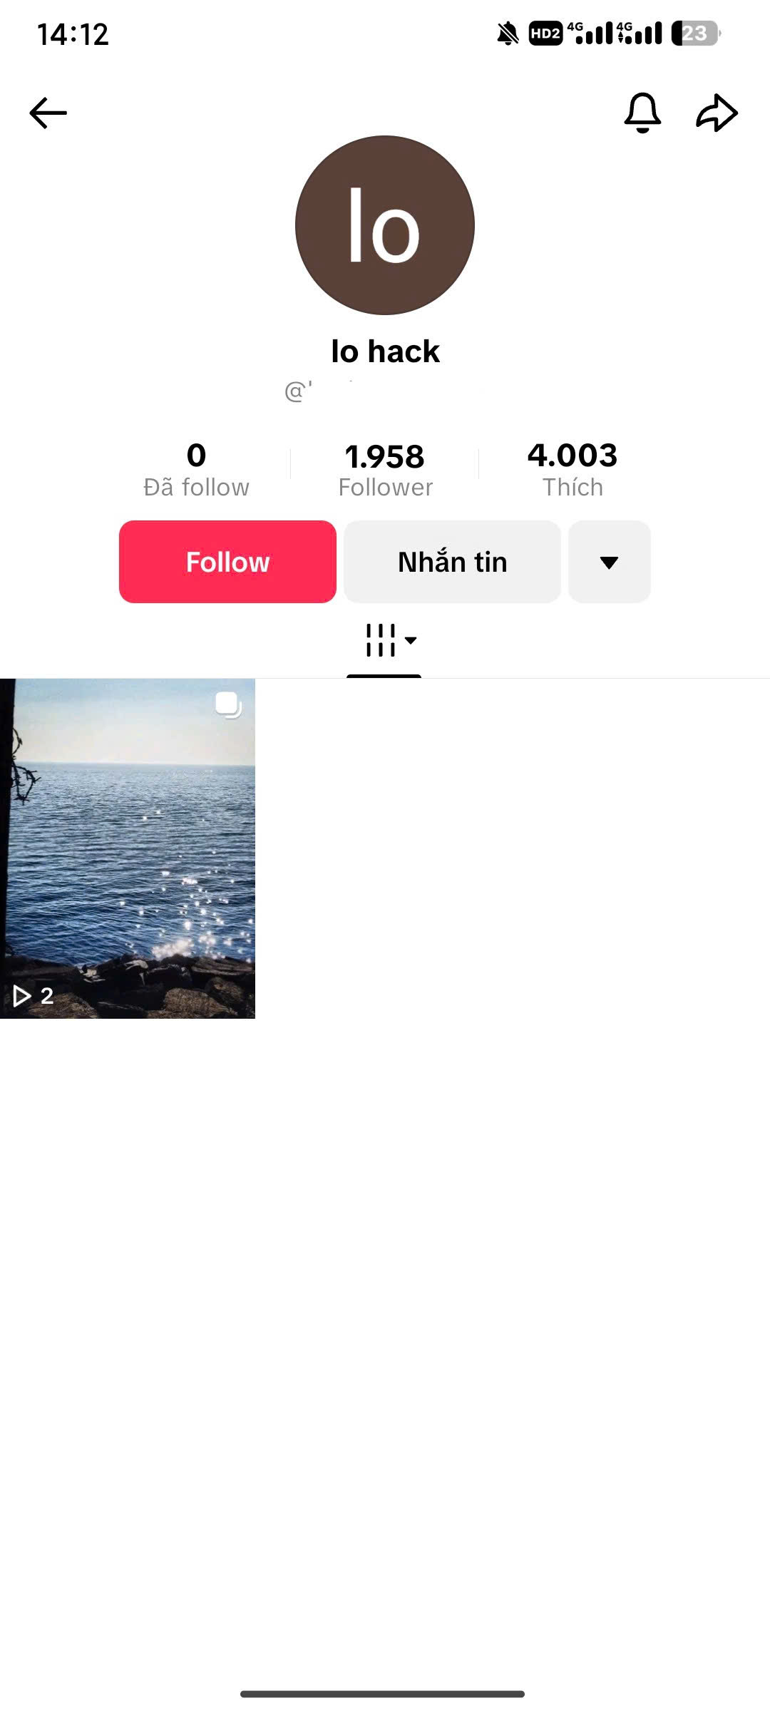Follow the lo hack account
The height and width of the screenshot is (1711, 770).
click(x=227, y=562)
